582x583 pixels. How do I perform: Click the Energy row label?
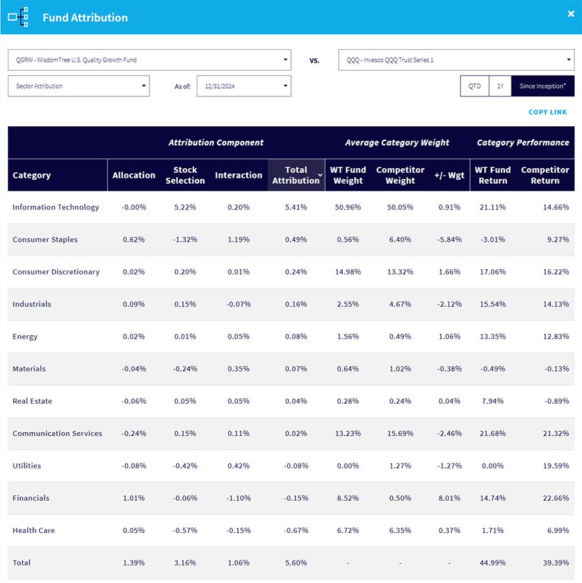(25, 336)
